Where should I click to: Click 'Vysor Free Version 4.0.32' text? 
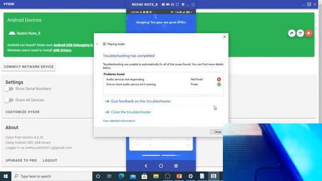[24, 137]
